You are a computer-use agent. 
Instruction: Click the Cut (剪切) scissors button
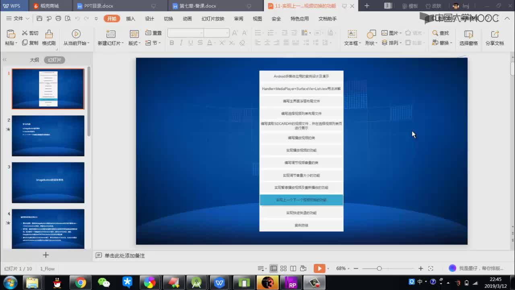[30, 33]
